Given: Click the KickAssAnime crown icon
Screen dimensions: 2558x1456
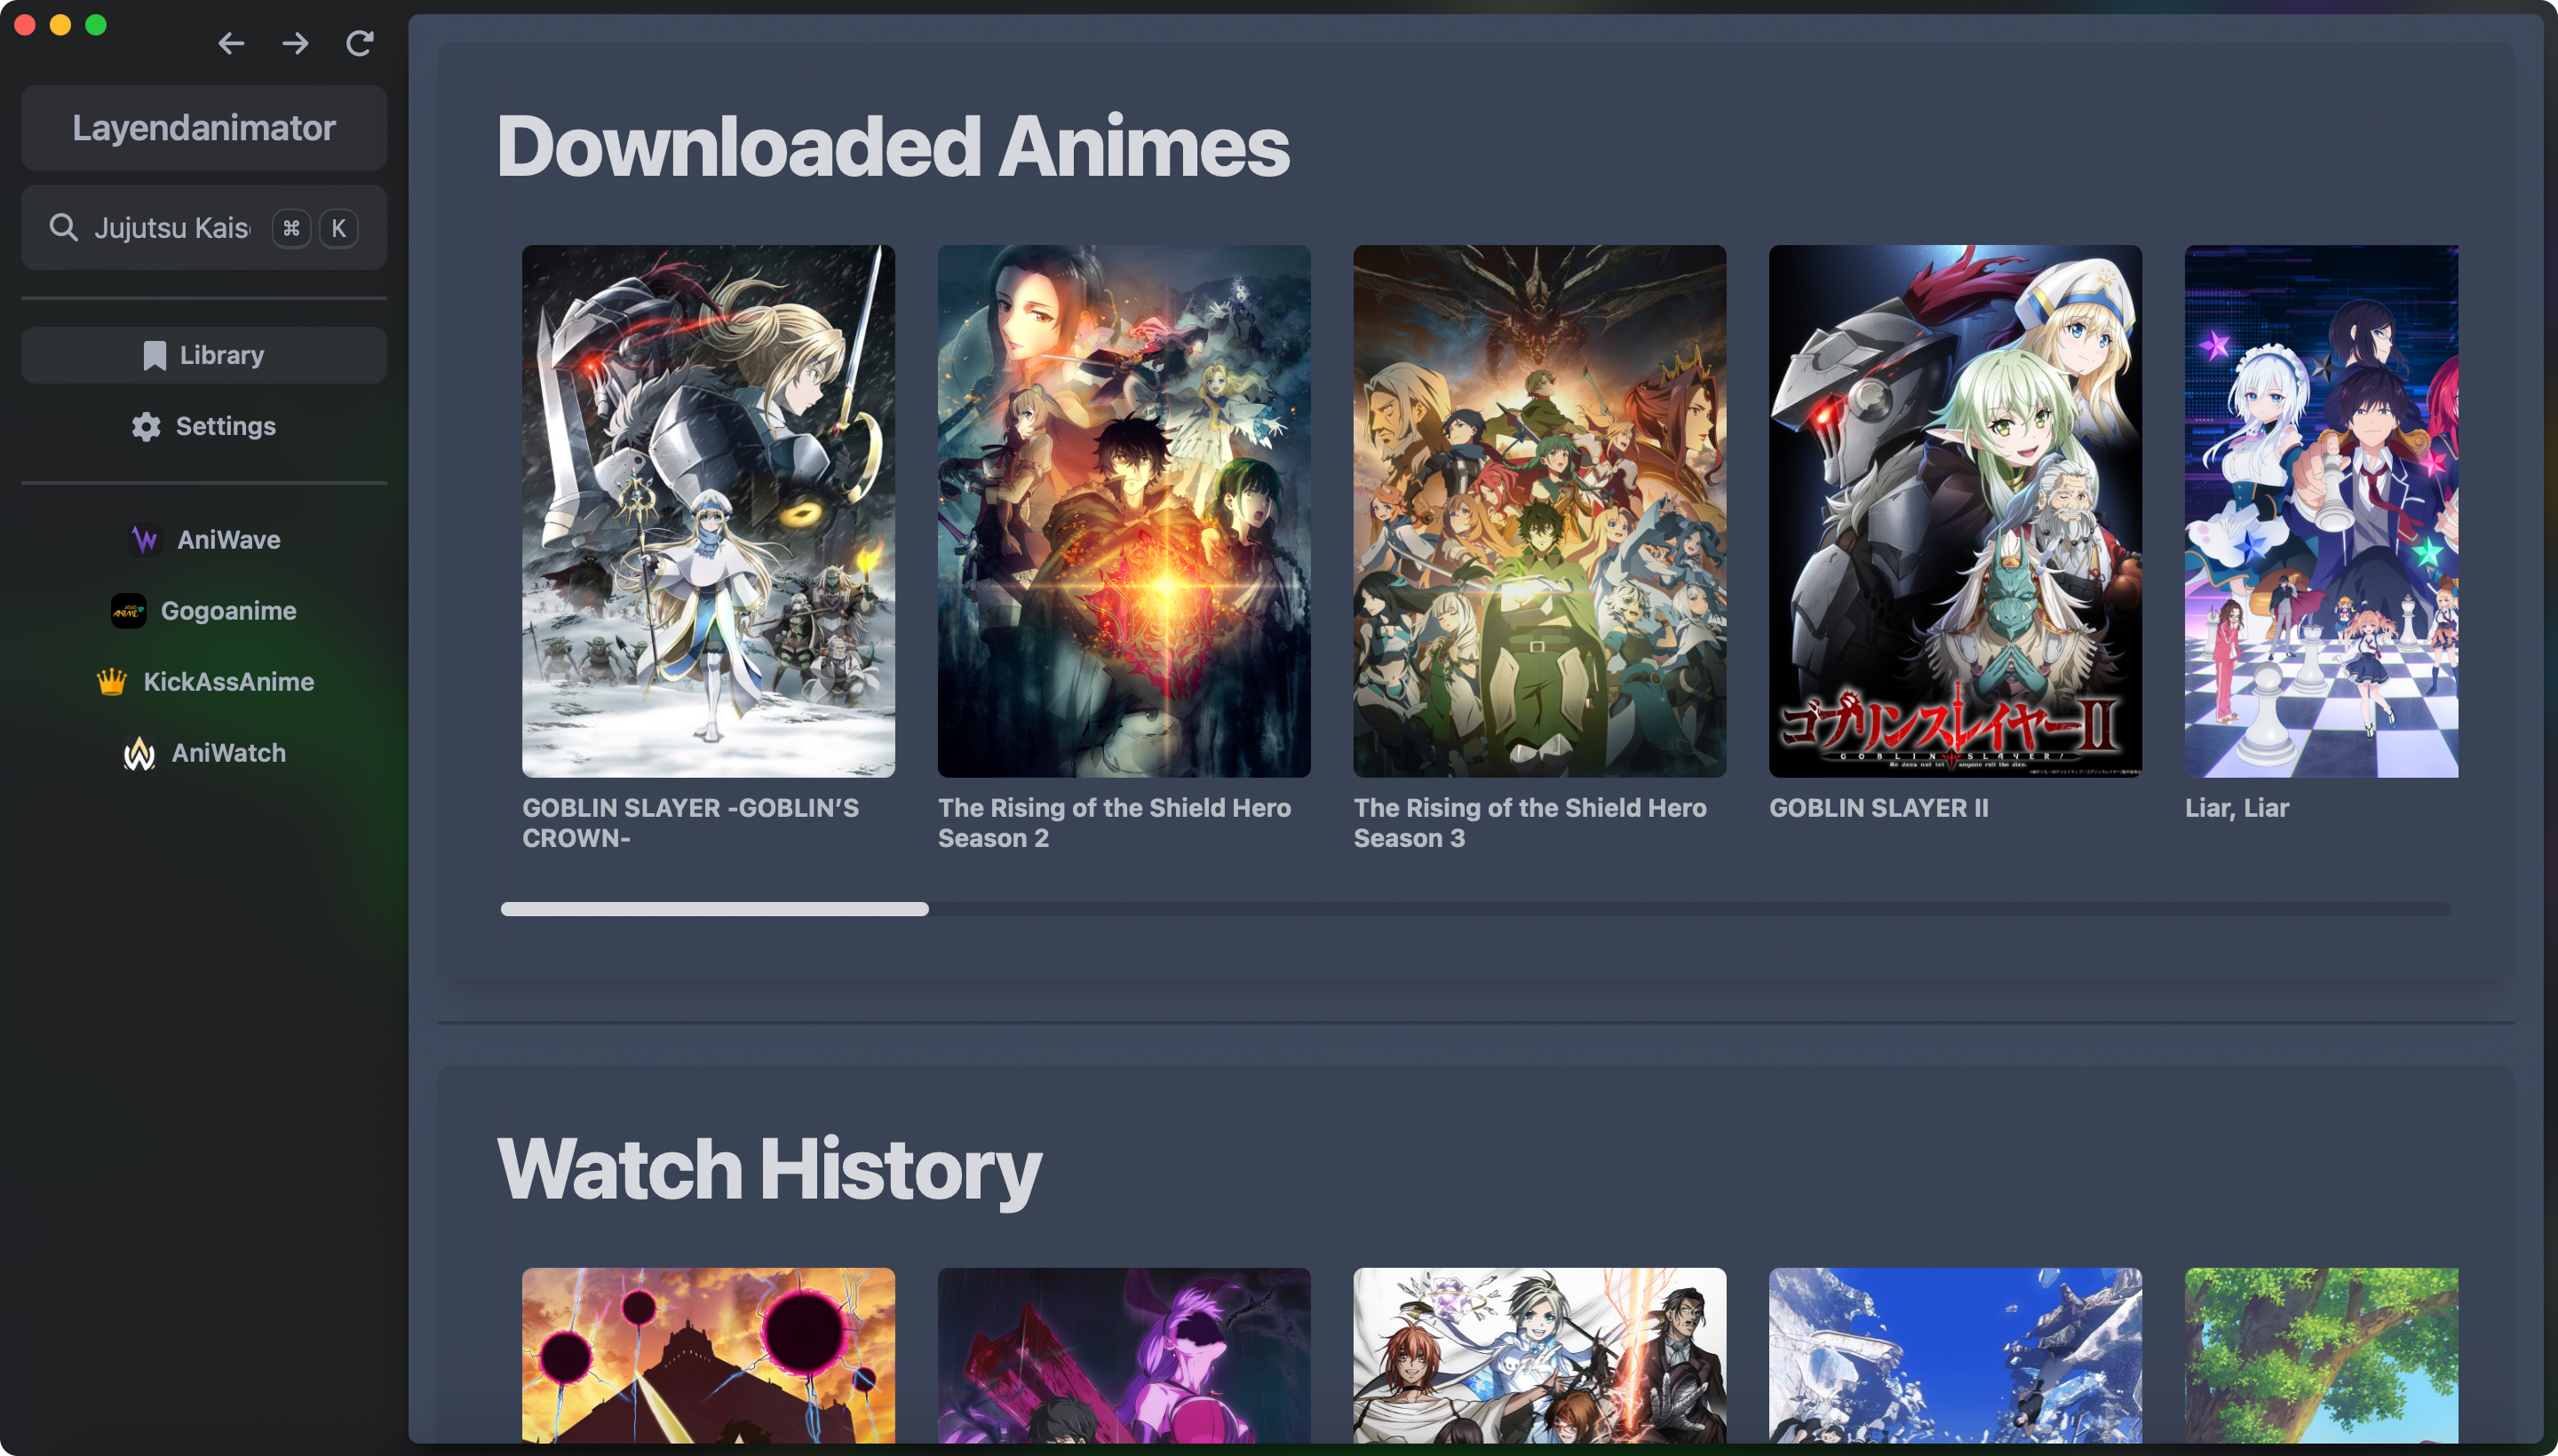Looking at the screenshot, I should [111, 682].
